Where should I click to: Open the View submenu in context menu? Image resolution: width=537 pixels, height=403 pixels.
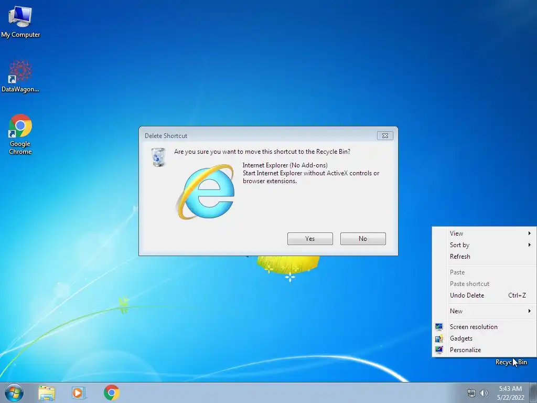[x=484, y=234]
